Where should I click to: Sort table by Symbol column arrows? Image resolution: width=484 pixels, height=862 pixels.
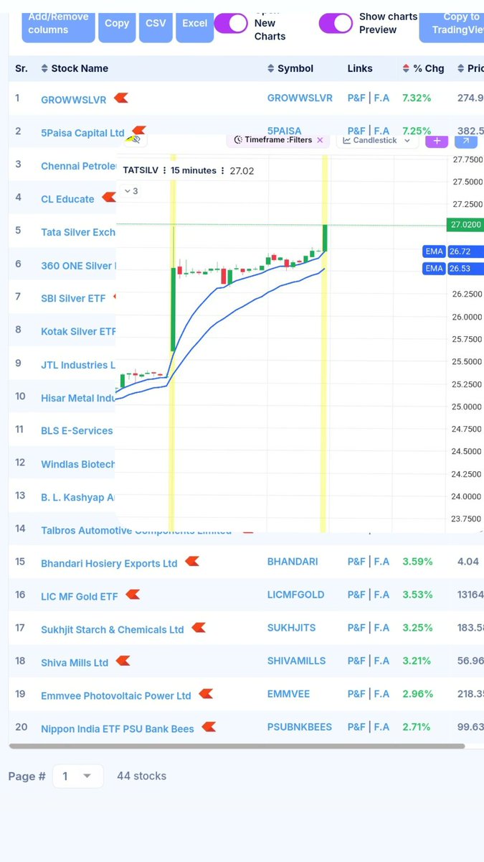click(x=271, y=68)
